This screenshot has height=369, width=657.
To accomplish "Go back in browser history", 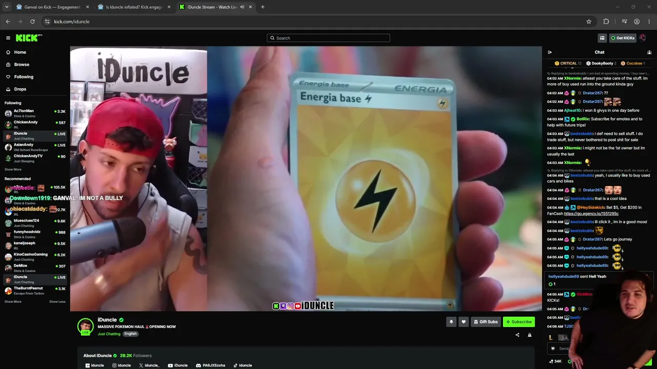I will click(8, 22).
